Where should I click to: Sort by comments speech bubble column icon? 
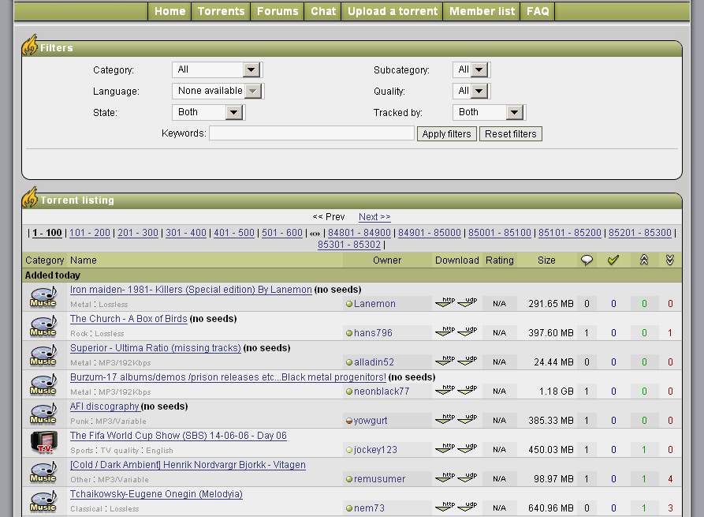pyautogui.click(x=587, y=260)
